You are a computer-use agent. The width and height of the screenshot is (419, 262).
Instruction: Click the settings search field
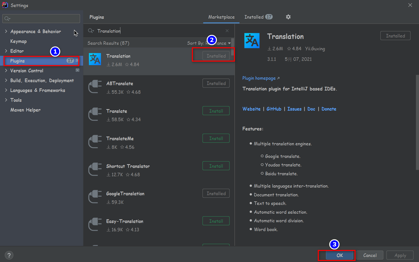click(x=41, y=18)
